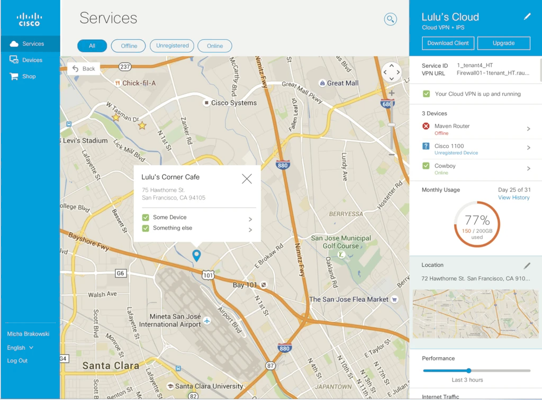This screenshot has width=542, height=400.
Task: Select the Services sidebar item
Action: 30,44
